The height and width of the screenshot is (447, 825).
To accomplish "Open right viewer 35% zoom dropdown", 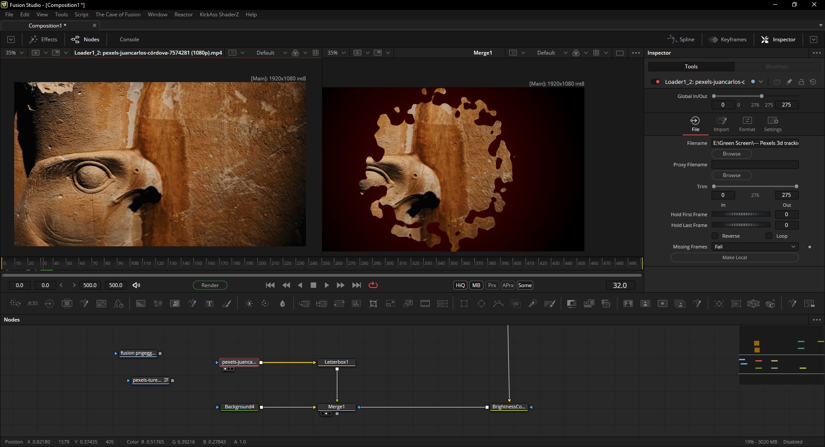I will pos(336,53).
